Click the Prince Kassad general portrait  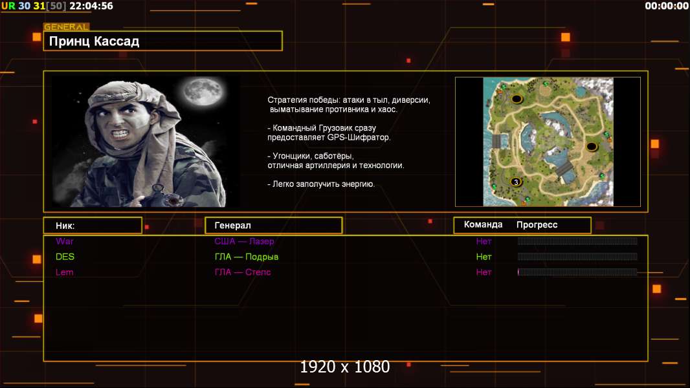tap(146, 141)
